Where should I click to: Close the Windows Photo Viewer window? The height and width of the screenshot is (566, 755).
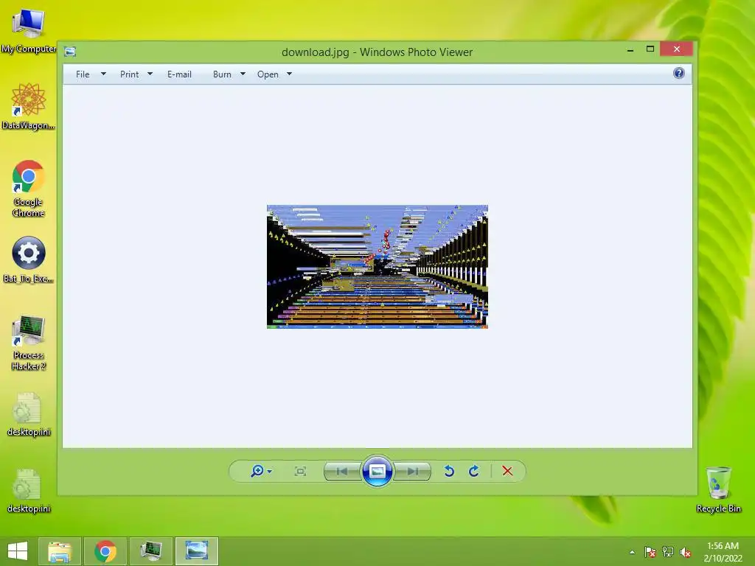coord(677,49)
